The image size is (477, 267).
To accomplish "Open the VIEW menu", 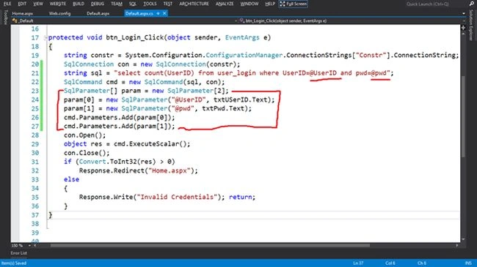I will coord(37,4).
